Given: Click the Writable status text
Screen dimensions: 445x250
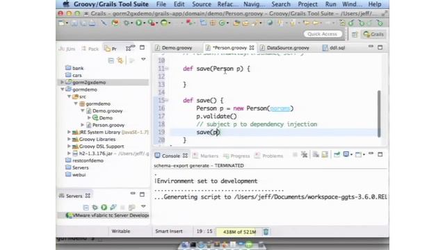Looking at the screenshot, I should pos(120,231).
